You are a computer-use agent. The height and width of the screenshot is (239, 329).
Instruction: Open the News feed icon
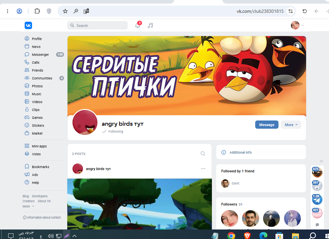(x=27, y=46)
